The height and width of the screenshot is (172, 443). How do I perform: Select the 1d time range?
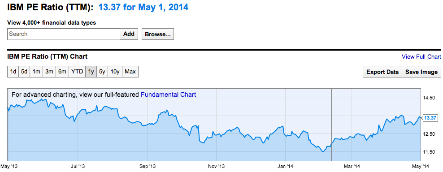click(x=13, y=72)
